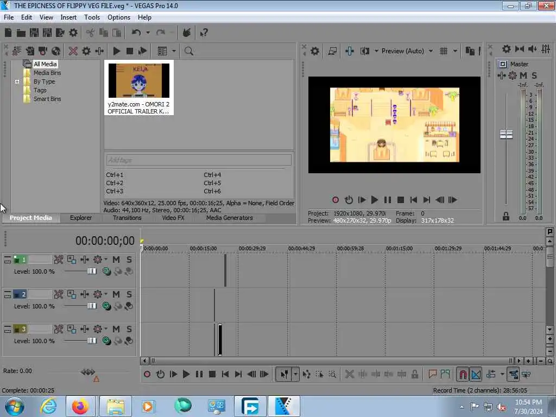Open Video Preview project properties gear
The width and height of the screenshot is (556, 417).
tap(314, 51)
